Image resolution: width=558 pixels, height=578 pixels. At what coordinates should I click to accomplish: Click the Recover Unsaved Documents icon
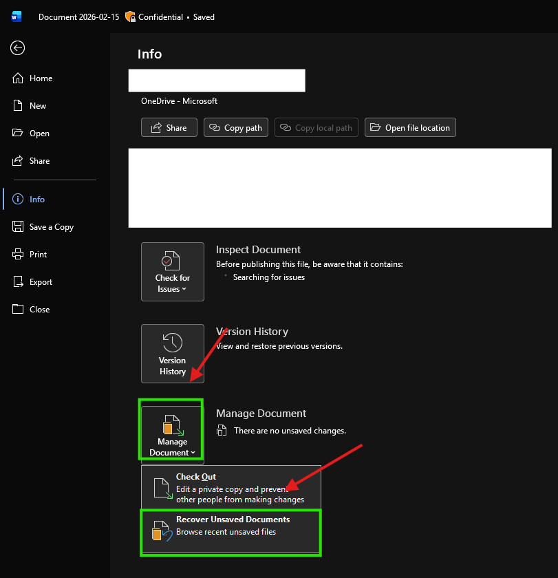pyautogui.click(x=162, y=531)
